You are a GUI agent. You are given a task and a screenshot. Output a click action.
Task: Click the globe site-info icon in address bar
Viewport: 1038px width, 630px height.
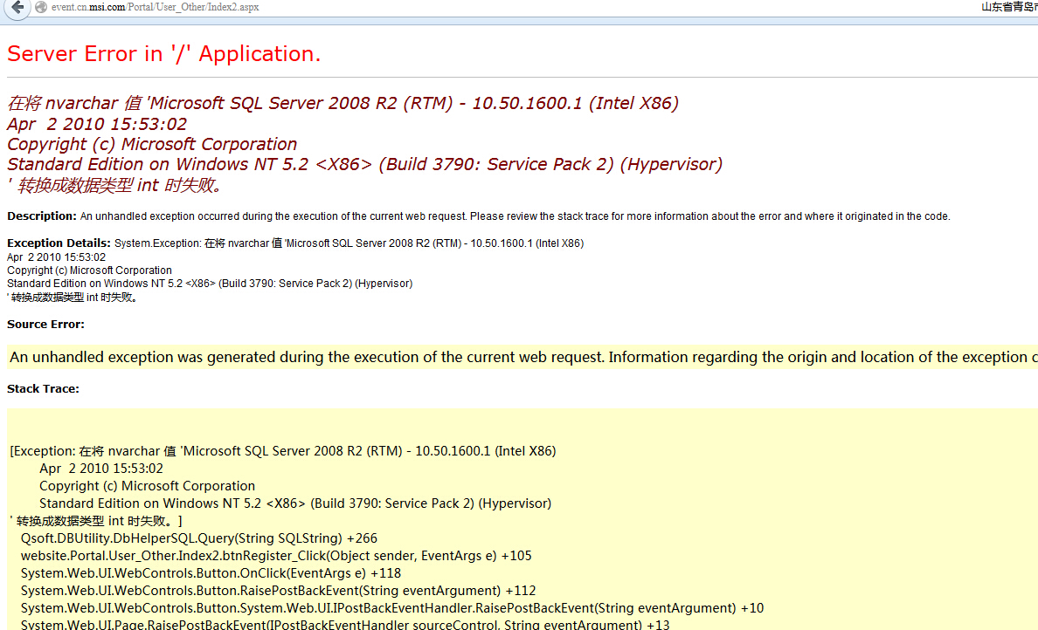(41, 7)
